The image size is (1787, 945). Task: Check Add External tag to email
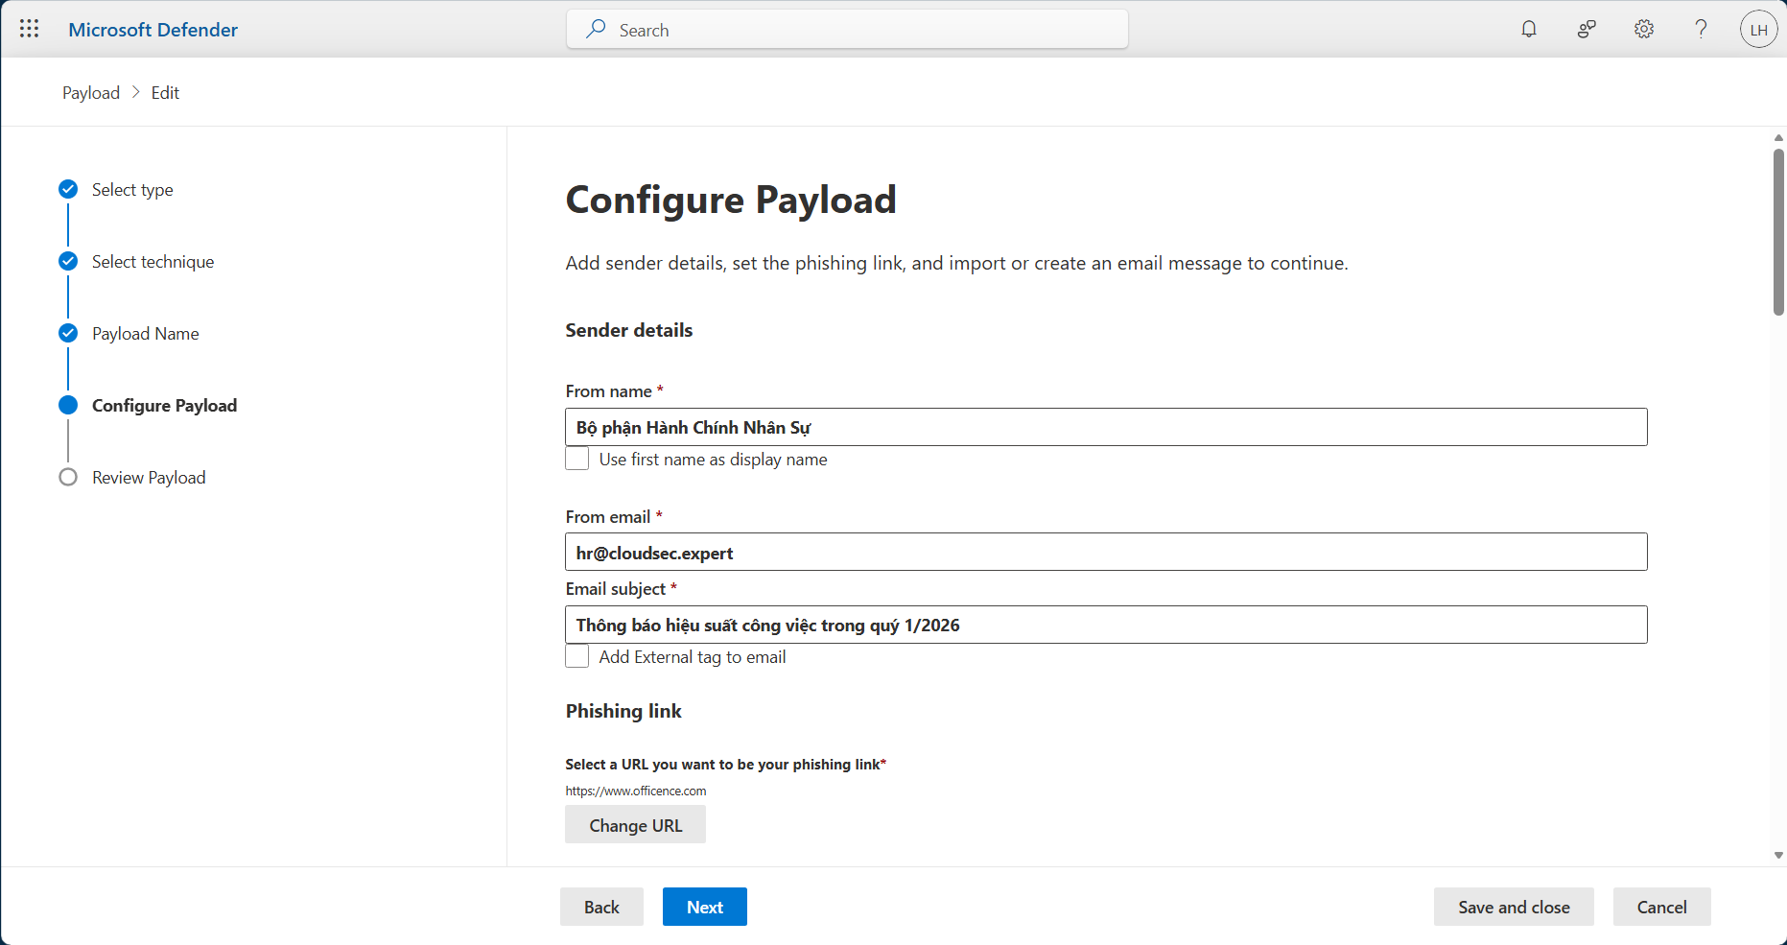click(x=577, y=656)
